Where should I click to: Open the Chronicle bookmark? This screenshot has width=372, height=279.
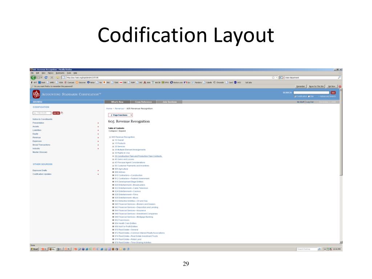tap(218, 82)
